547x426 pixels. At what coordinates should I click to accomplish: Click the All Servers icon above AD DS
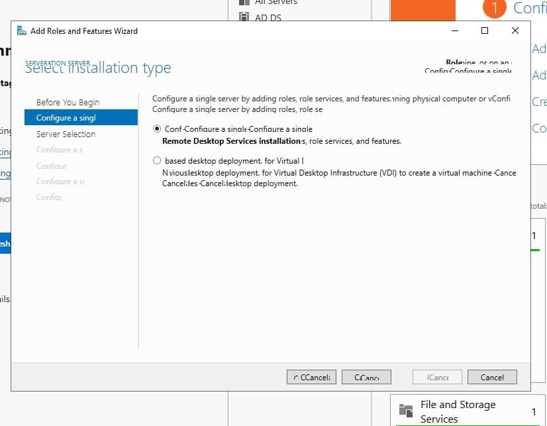pyautogui.click(x=244, y=2)
